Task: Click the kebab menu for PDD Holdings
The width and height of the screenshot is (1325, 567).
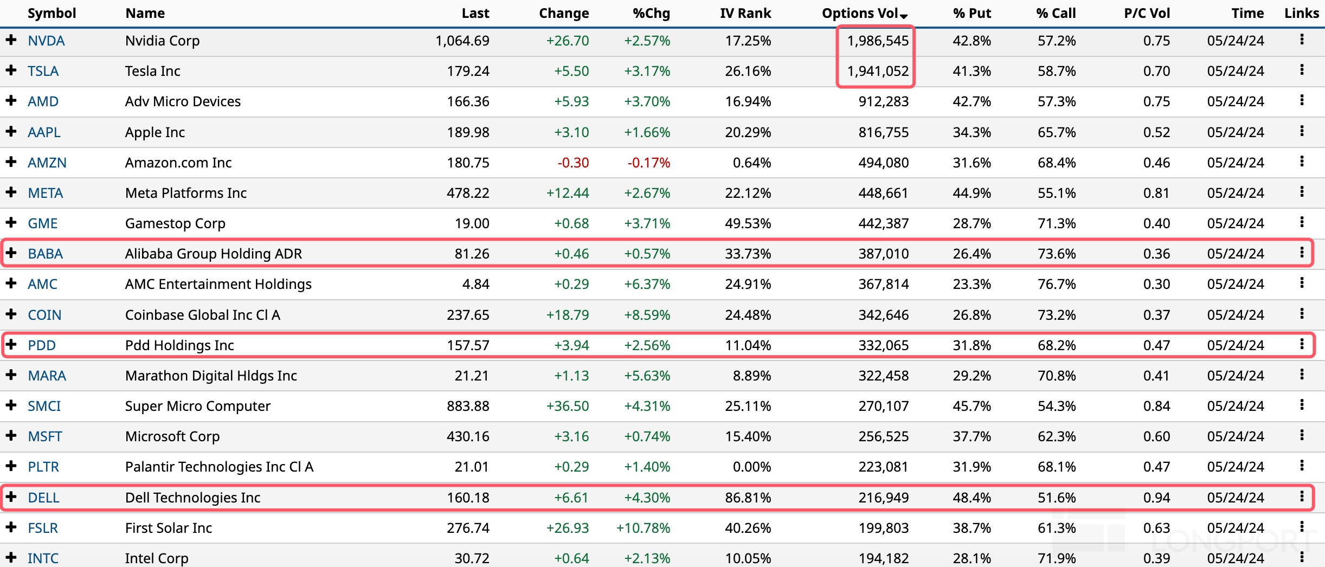Action: [x=1302, y=344]
